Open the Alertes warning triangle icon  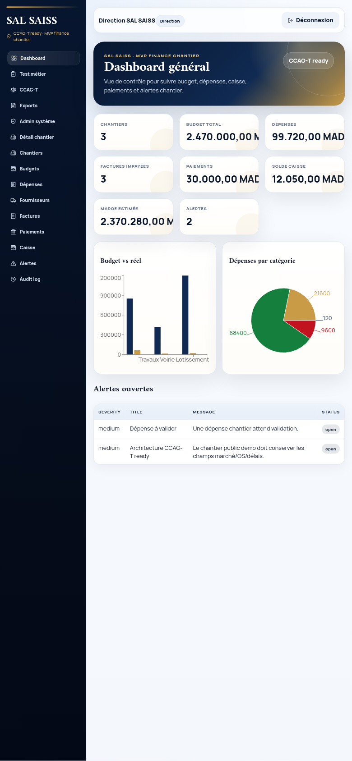pyautogui.click(x=14, y=263)
